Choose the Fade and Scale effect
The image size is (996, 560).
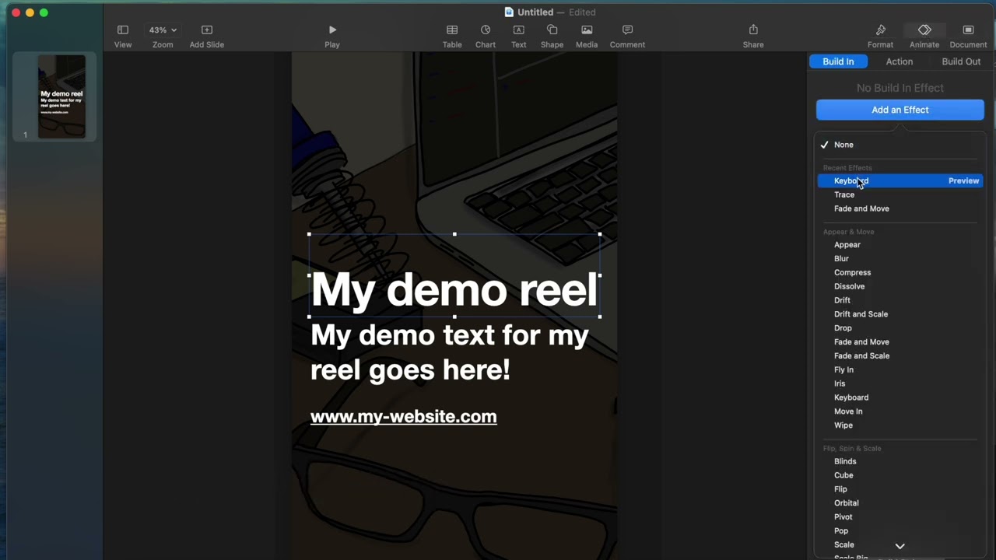(861, 355)
